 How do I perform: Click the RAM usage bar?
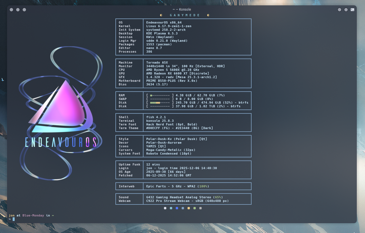(x=160, y=95)
